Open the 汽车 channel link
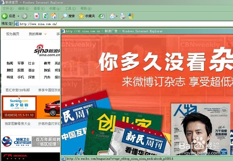Image resolution: width=233 pixels, height=161 pixels. (x=47, y=77)
